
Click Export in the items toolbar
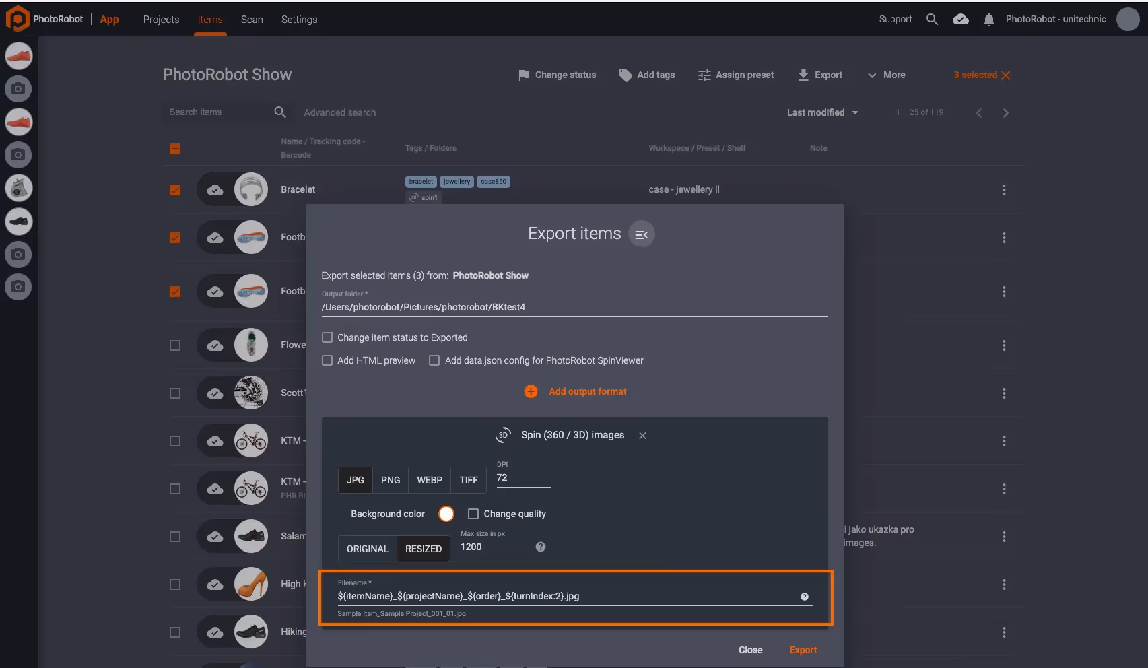(819, 75)
